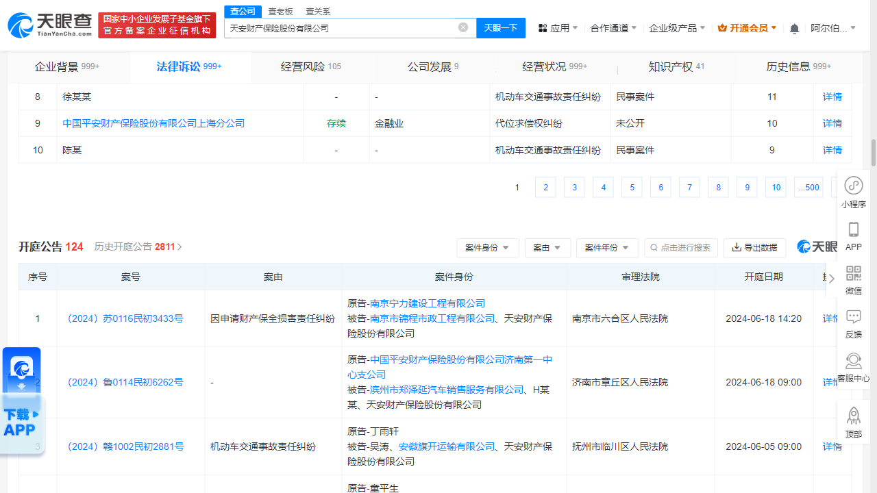Open the APP download icon in sidebar
Screen dimensions: 877x493
[x=854, y=236]
